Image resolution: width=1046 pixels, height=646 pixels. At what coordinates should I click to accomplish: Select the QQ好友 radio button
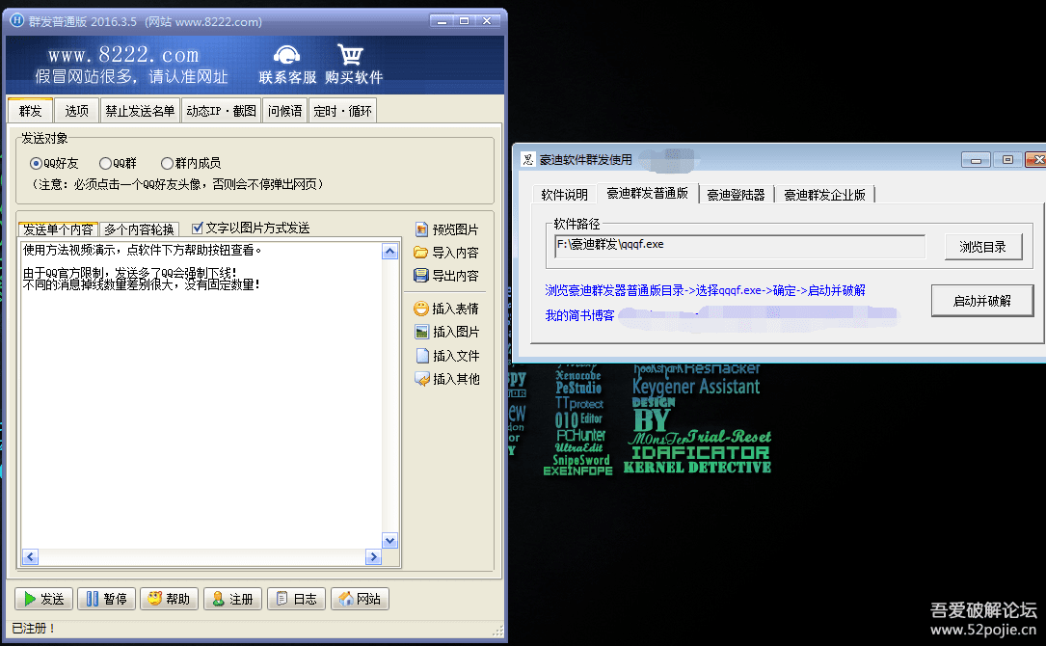pyautogui.click(x=37, y=164)
